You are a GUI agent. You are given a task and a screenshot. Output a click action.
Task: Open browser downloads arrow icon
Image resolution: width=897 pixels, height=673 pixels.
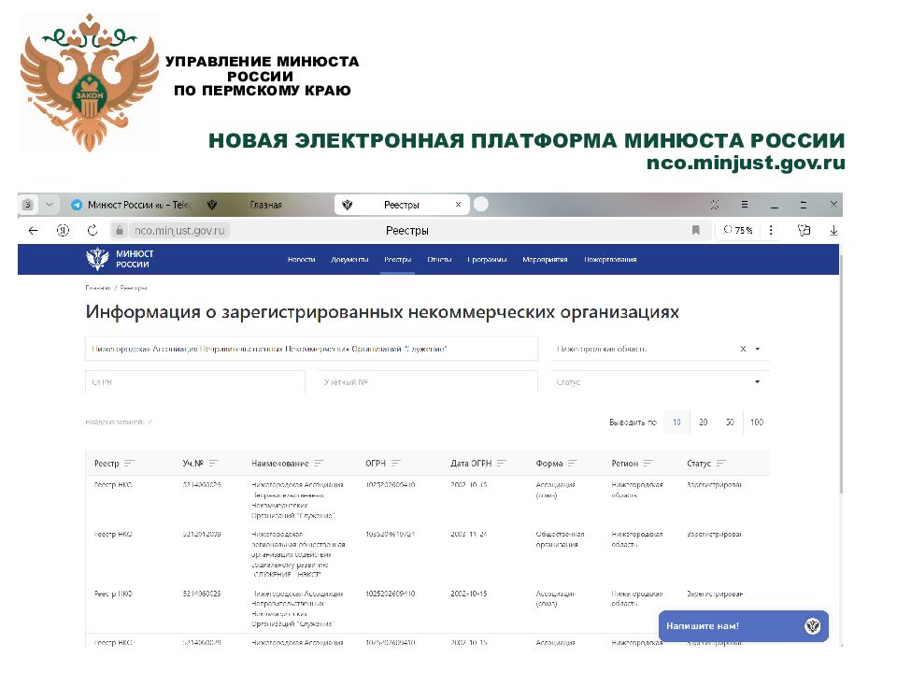click(x=833, y=230)
